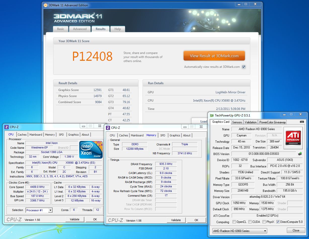Viewport: 309px width, 239px height.
Task: Click the ATI Radeon logo in GPU-Z
Action: [294, 138]
